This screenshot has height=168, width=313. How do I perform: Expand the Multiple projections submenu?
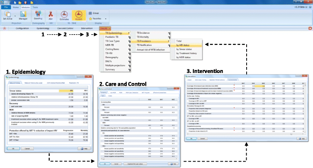[x=115, y=65]
